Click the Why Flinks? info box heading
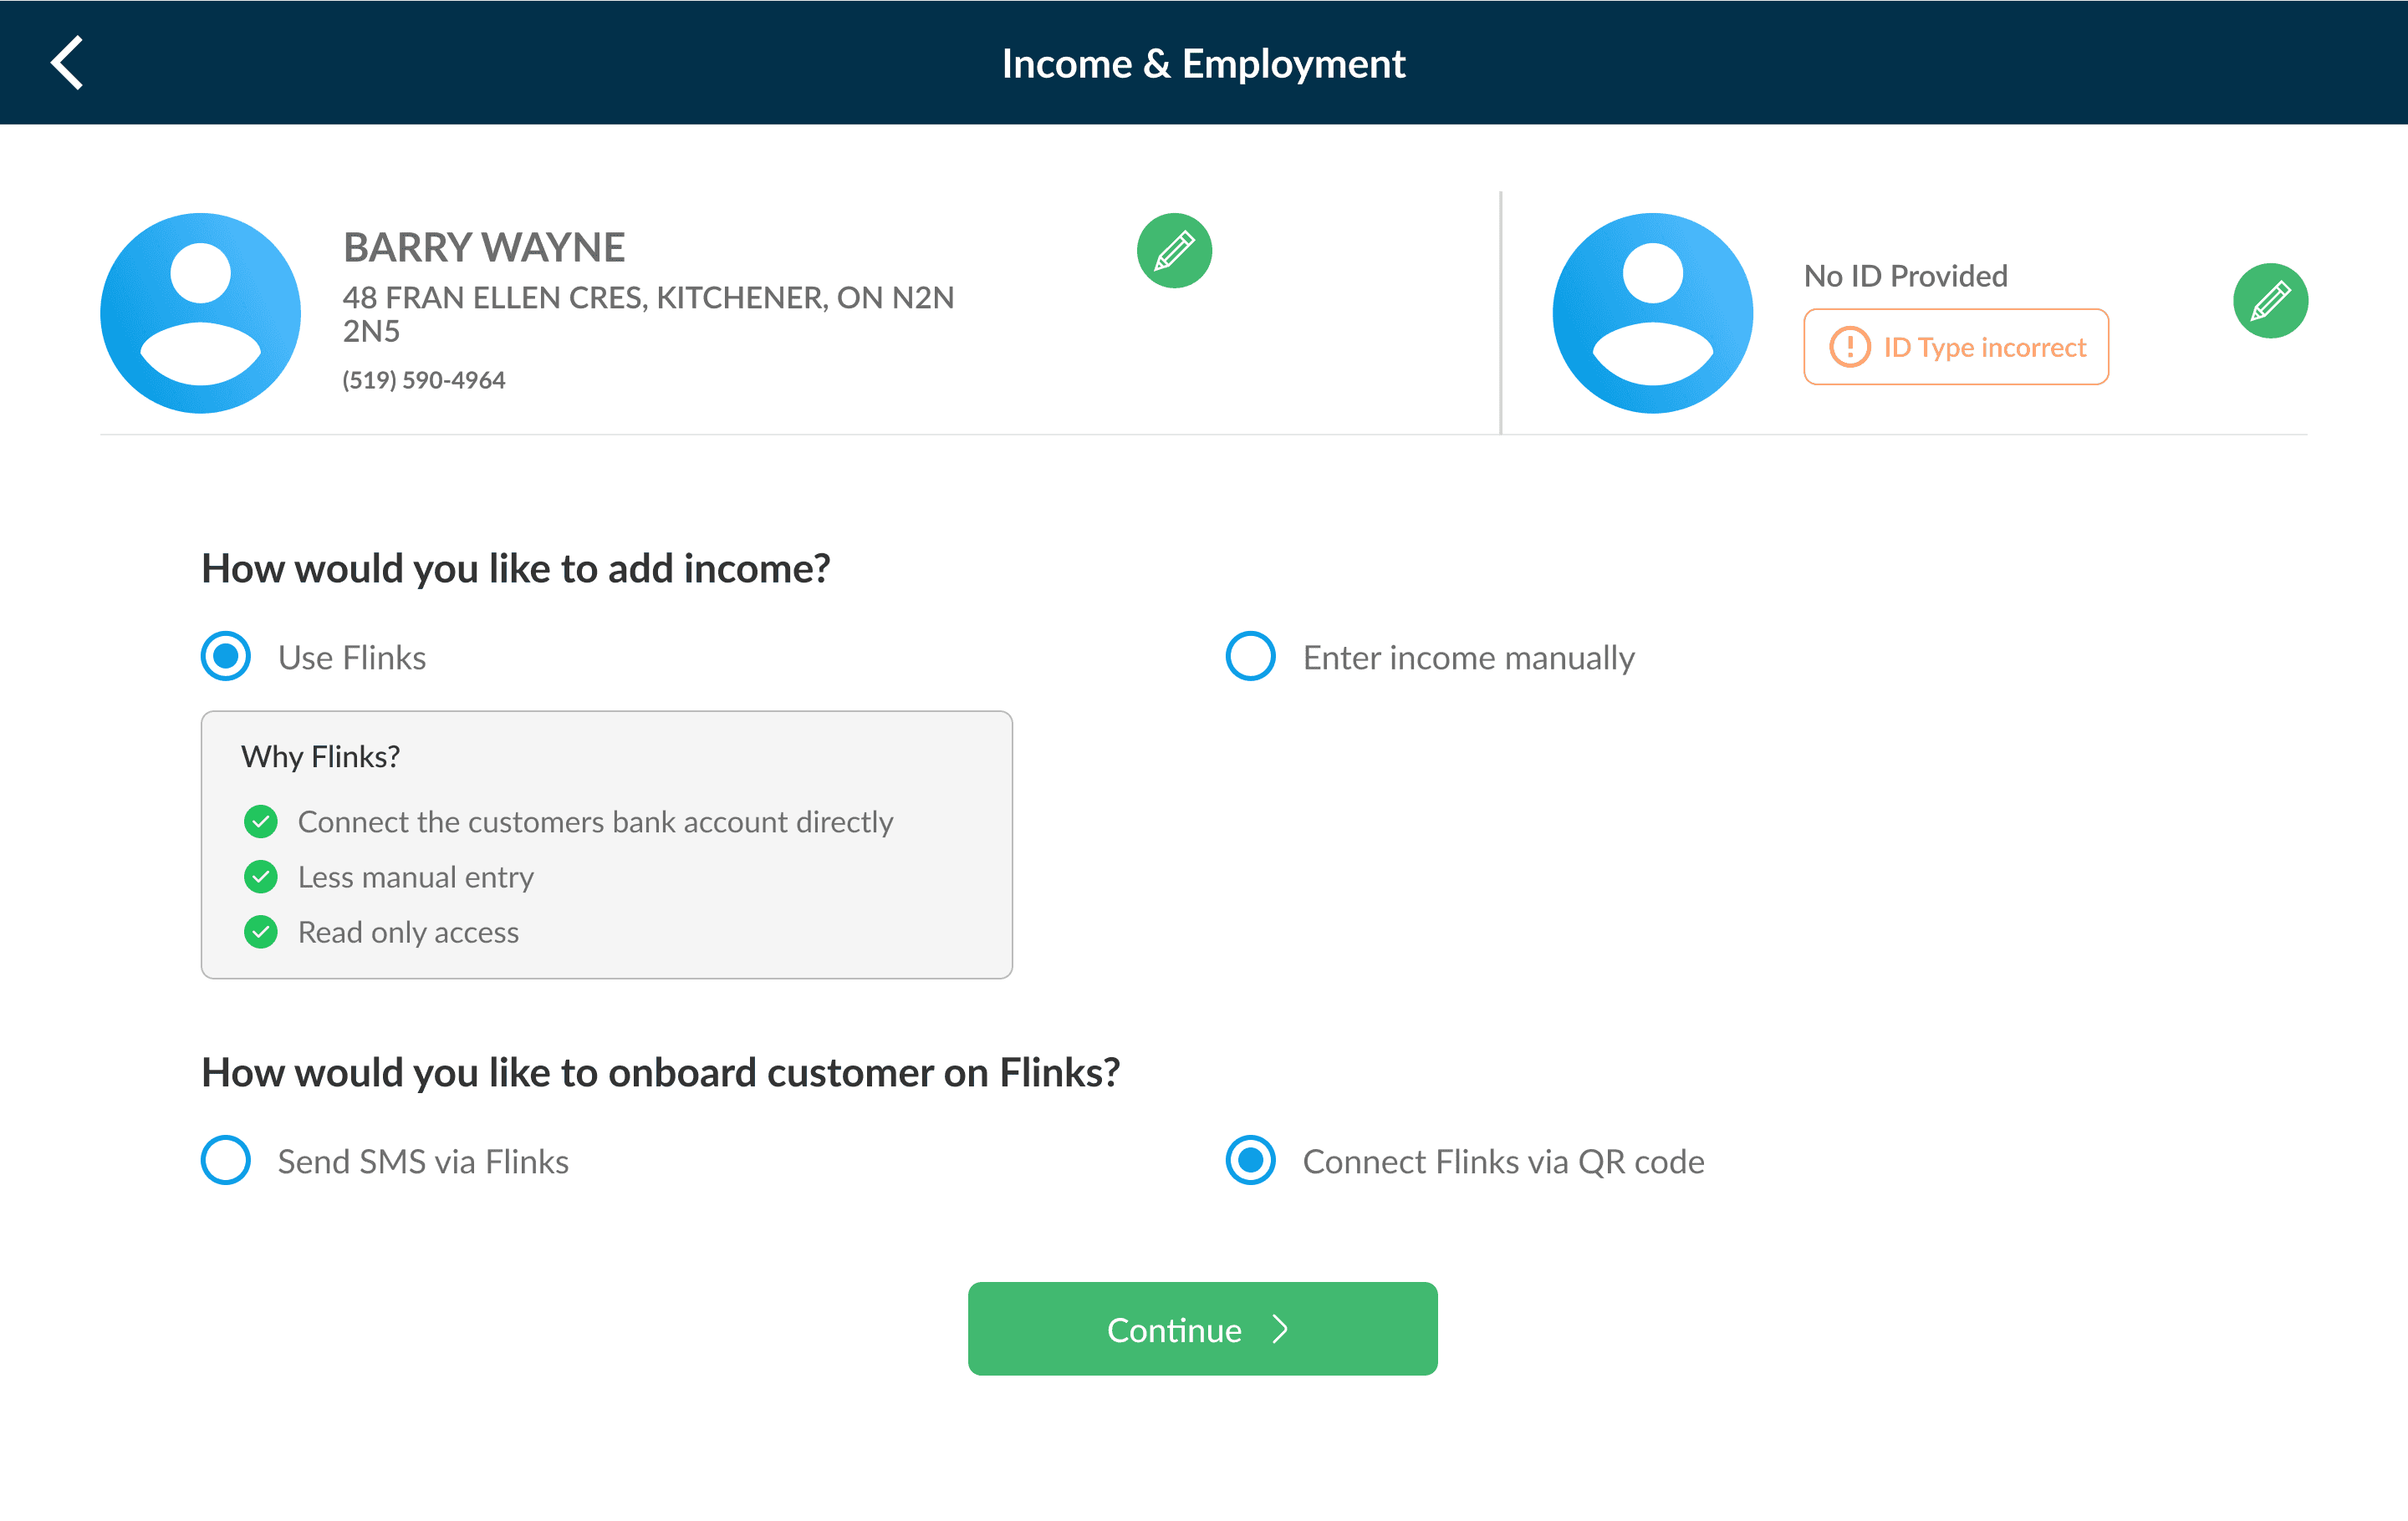 coord(320,756)
